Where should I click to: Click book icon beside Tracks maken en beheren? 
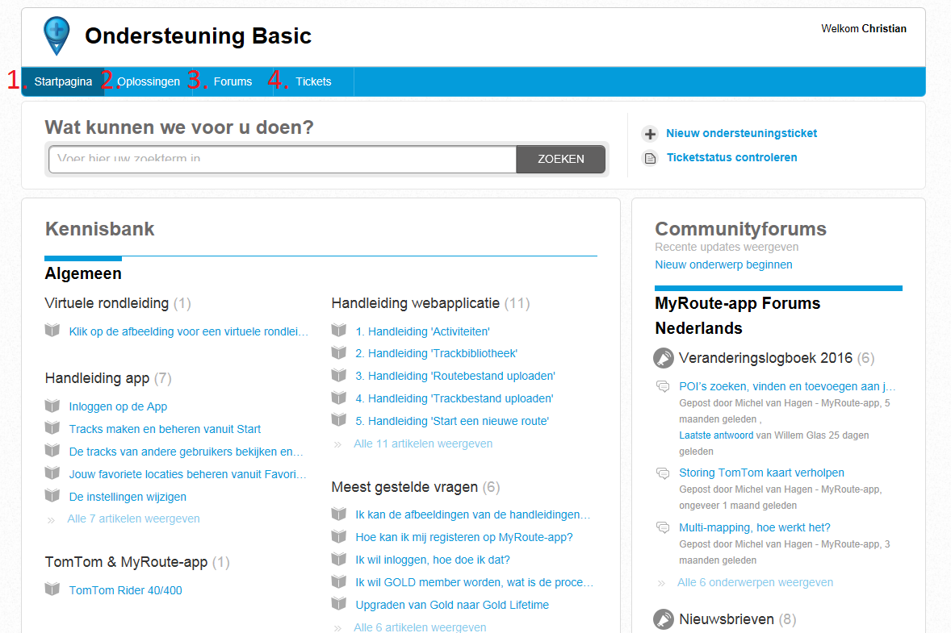[52, 428]
